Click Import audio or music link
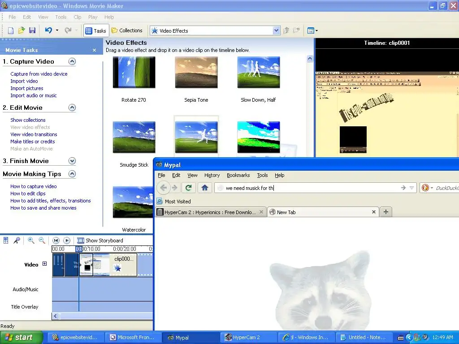The height and width of the screenshot is (344, 459). coord(33,95)
